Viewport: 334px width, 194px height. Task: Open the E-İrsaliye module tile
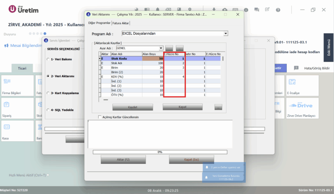point(302,85)
